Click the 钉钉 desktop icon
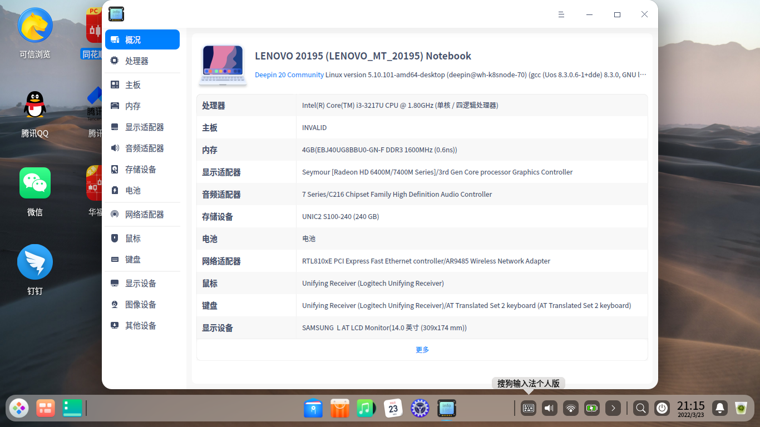This screenshot has width=760, height=427. [35, 270]
